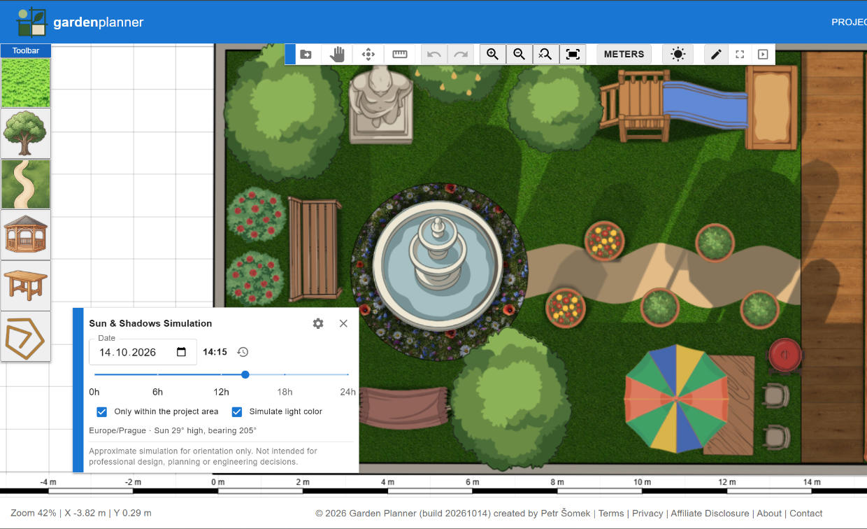Open the date picker calendar icon
Viewport: 867px width, 529px height.
181,352
